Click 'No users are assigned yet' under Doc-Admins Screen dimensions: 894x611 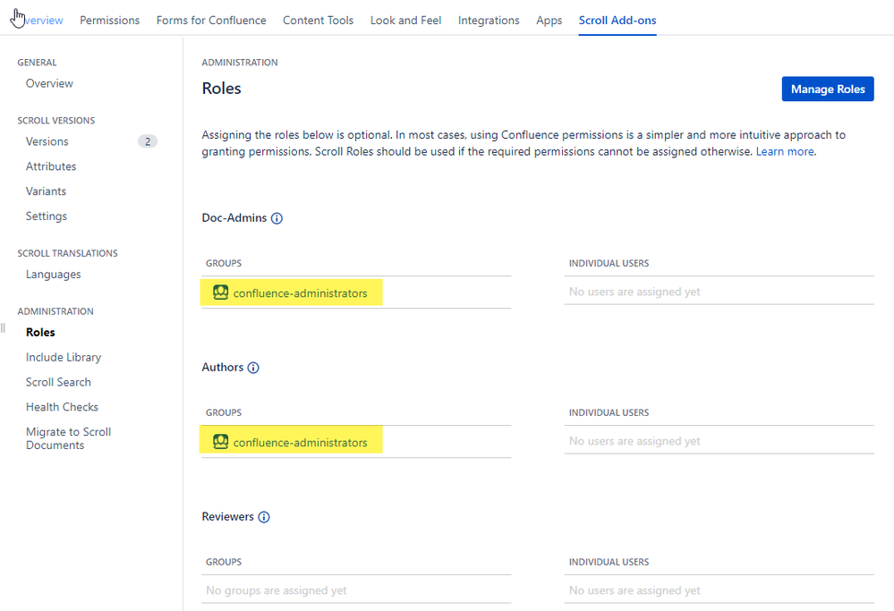click(x=634, y=292)
